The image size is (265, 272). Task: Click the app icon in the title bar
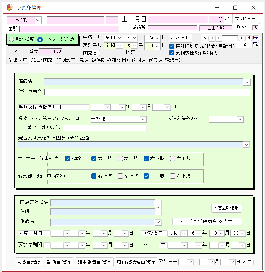[10, 8]
